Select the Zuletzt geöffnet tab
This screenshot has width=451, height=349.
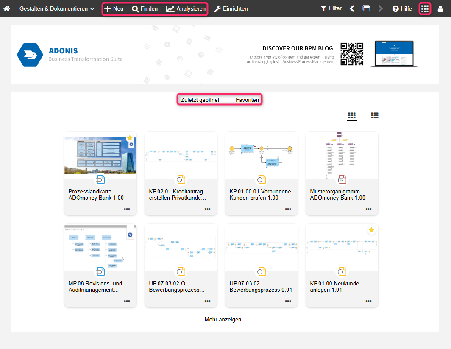(200, 100)
